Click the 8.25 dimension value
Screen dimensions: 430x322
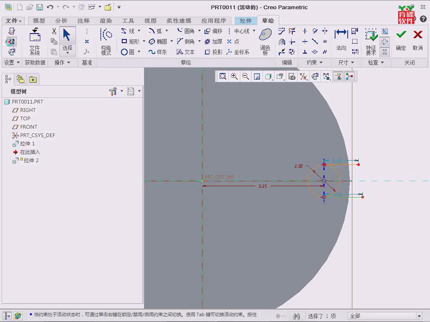pyautogui.click(x=262, y=186)
